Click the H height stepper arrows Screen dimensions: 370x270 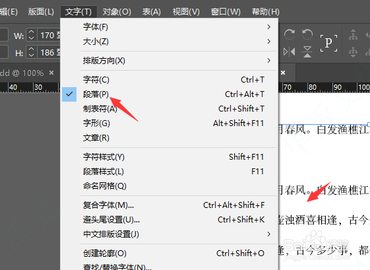[32, 51]
